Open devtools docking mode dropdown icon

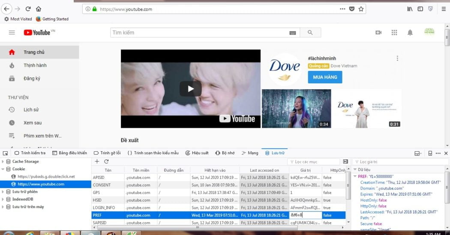click(418, 153)
